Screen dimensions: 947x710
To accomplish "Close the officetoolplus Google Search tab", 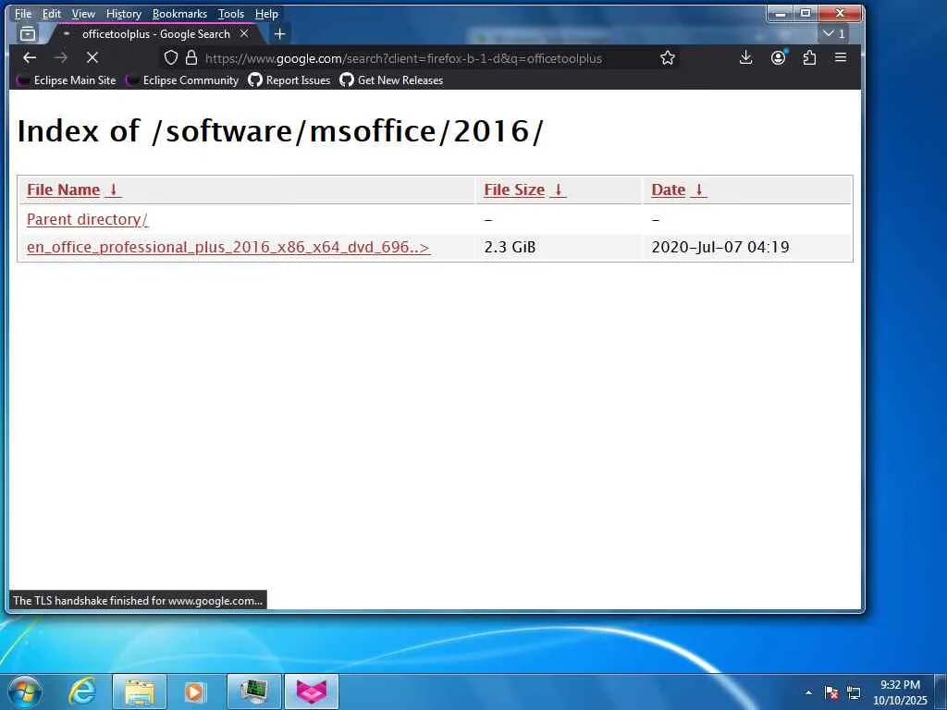I will (244, 34).
